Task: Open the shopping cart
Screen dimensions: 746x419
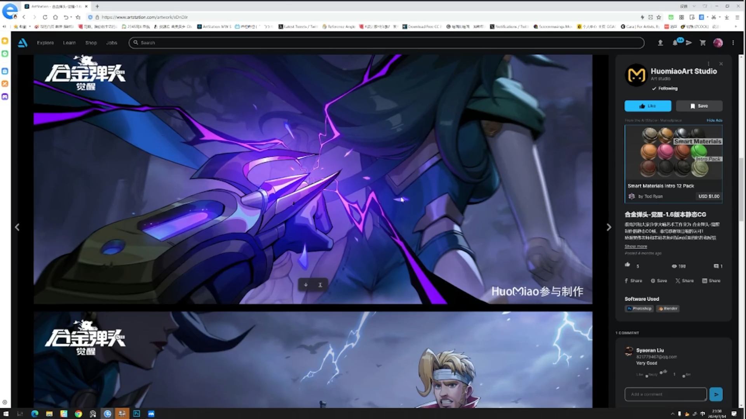Action: [x=702, y=43]
